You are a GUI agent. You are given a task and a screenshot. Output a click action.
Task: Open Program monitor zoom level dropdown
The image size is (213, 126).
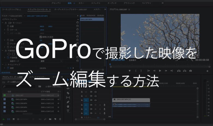[x=135, y=60]
